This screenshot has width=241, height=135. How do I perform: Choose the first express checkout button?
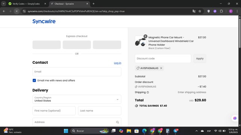pyautogui.click(x=47, y=45)
